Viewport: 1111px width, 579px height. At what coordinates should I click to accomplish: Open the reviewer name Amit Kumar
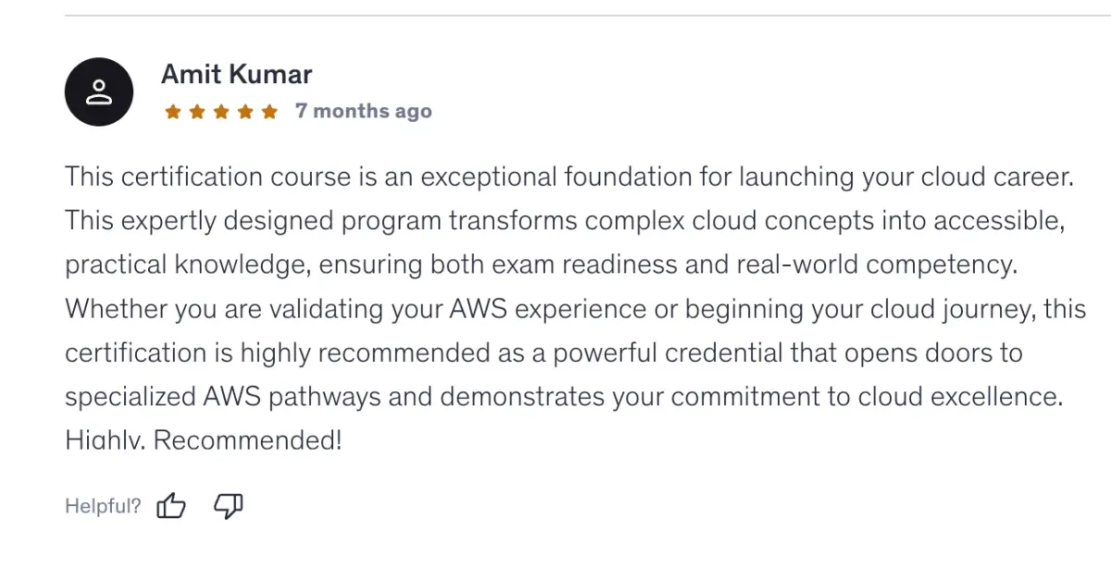click(237, 74)
